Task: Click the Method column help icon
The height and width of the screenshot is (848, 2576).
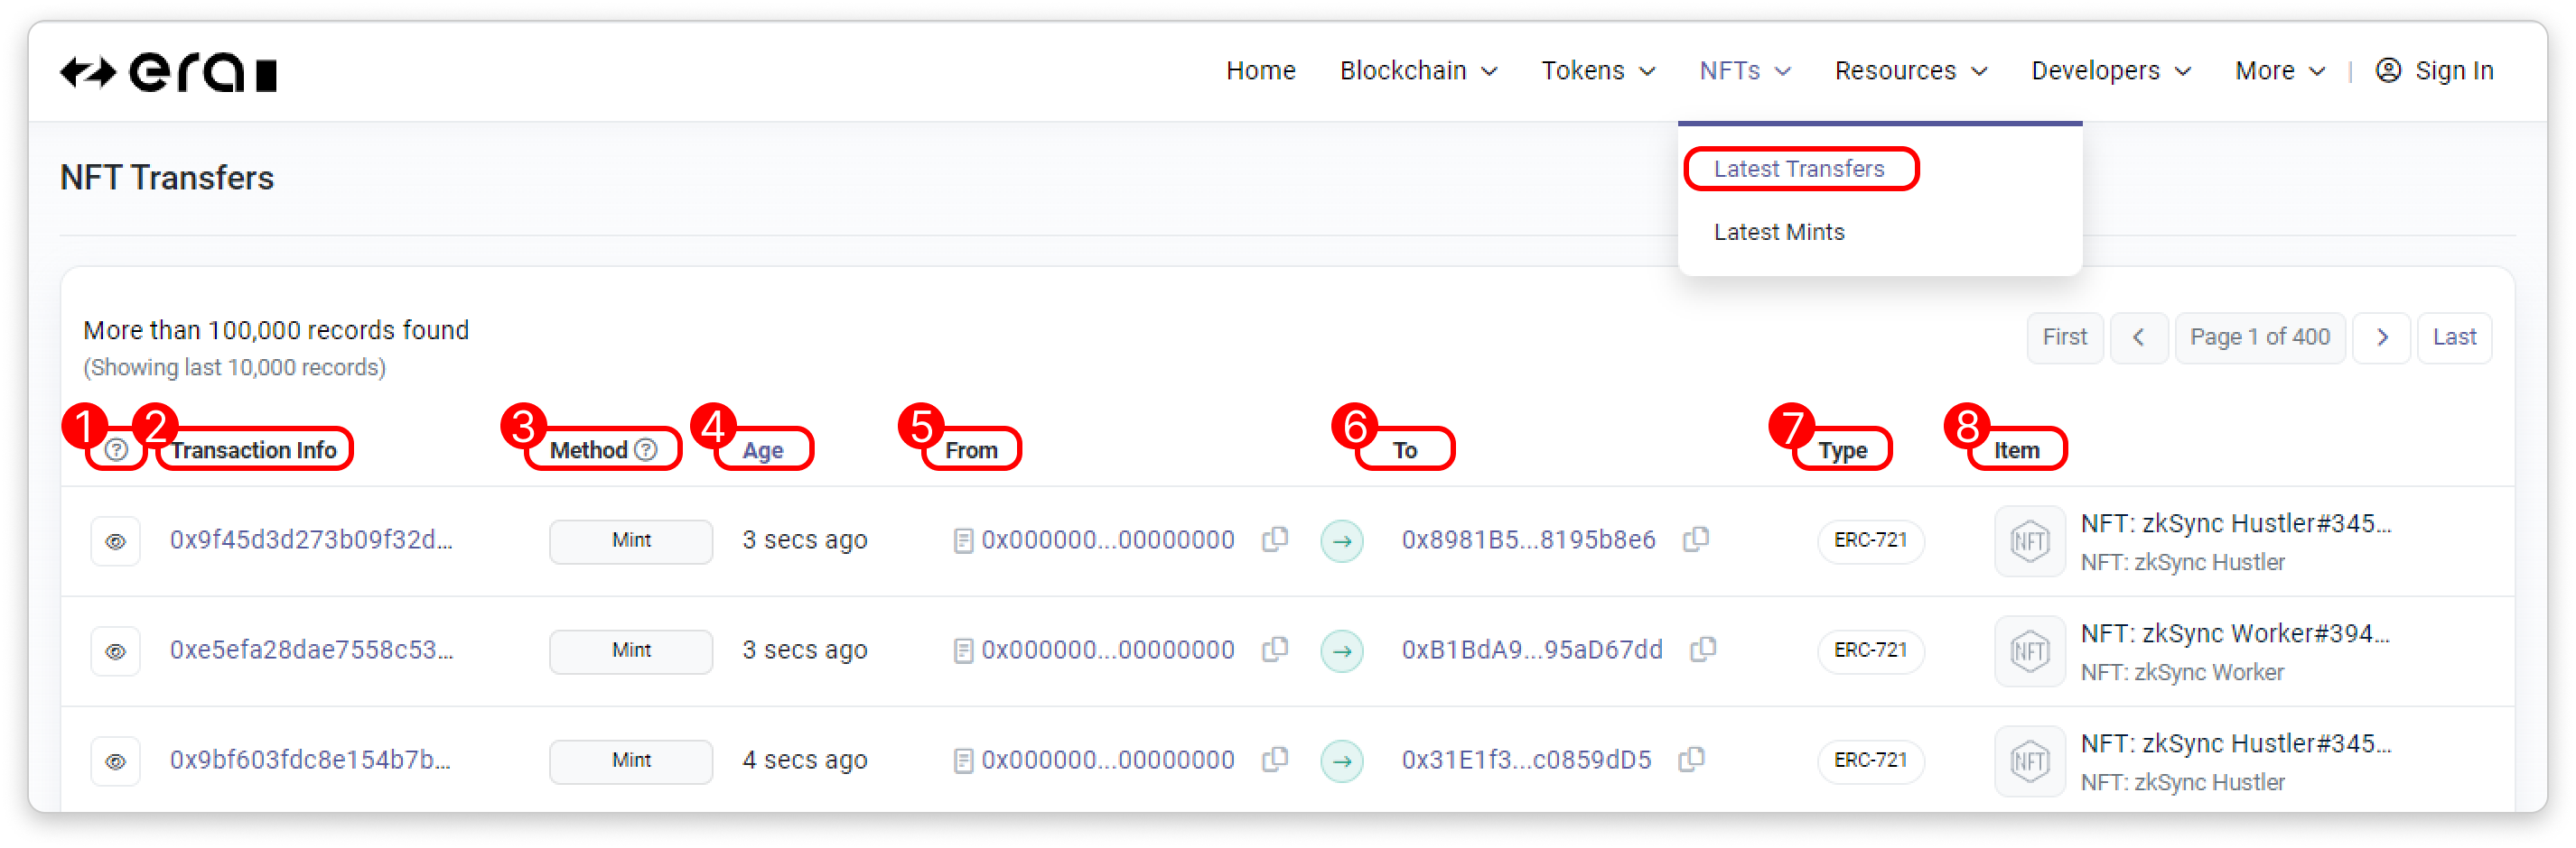Action: click(x=647, y=449)
